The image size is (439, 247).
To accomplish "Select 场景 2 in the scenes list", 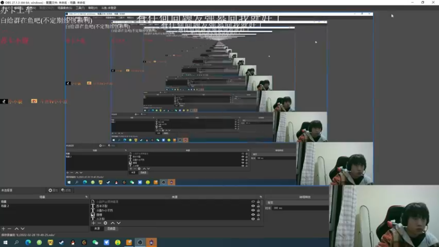I will (x=44, y=206).
